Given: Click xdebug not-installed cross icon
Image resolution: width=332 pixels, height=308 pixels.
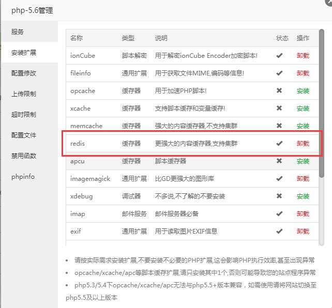Looking at the screenshot, I should (x=279, y=196).
